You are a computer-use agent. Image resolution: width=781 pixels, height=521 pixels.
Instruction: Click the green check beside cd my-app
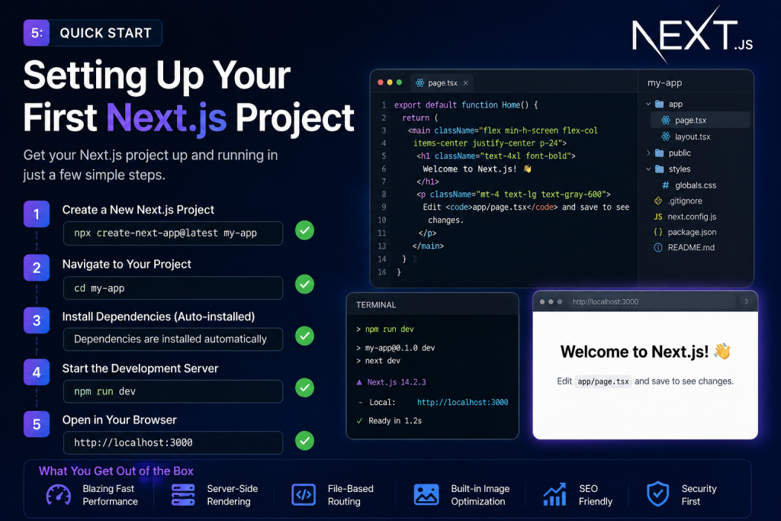(x=304, y=284)
